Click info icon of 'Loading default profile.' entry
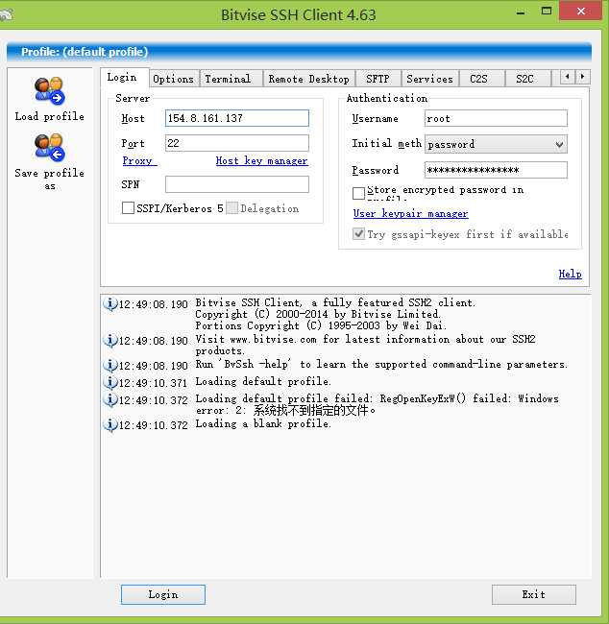Screen dimensions: 609x624 tap(110, 382)
